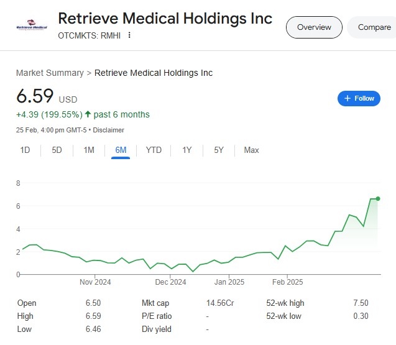This screenshot has height=345, width=396.
Task: Select the Max chart range
Action: (251, 150)
